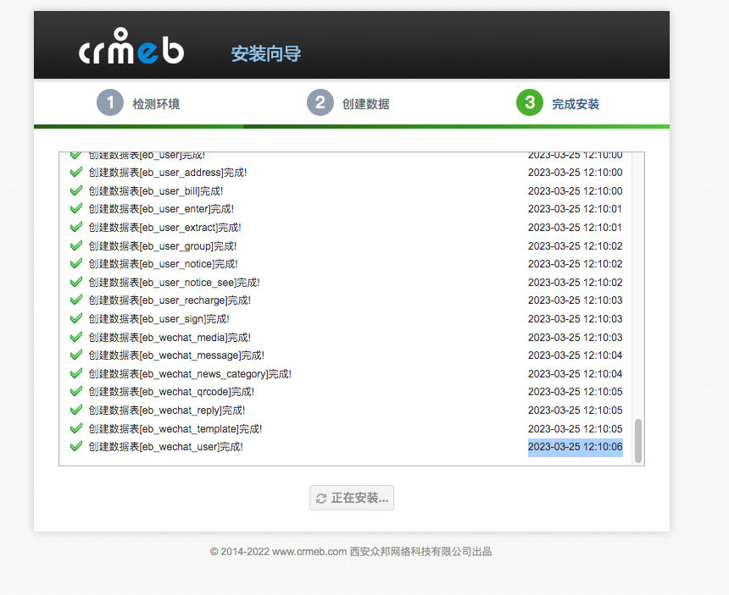This screenshot has width=729, height=595.
Task: Click timestamp in eb_wechat_message row
Action: 575,355
